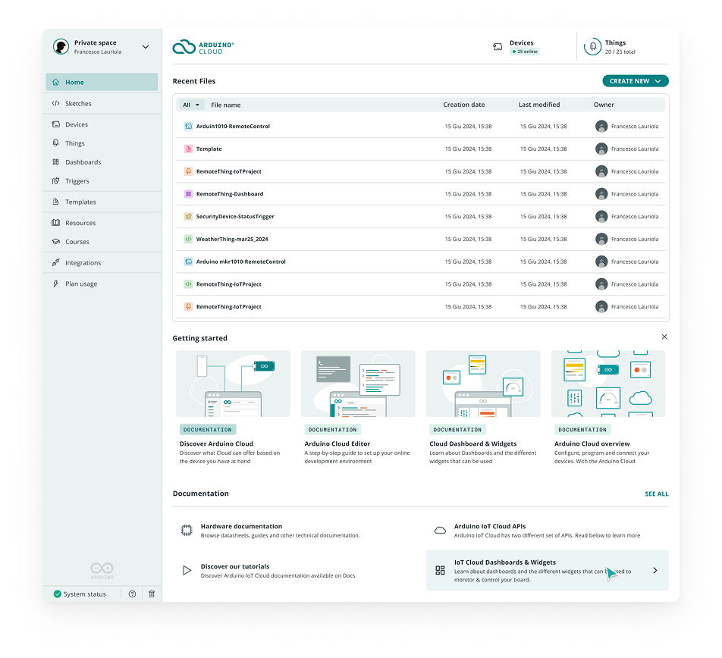This screenshot has height=658, width=722.
Task: Click the File name column header
Action: [x=226, y=105]
